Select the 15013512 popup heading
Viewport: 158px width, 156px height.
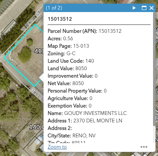(x=60, y=19)
